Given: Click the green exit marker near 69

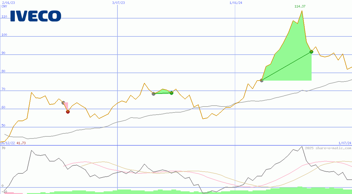Looking at the screenshot, I should point(171,93).
